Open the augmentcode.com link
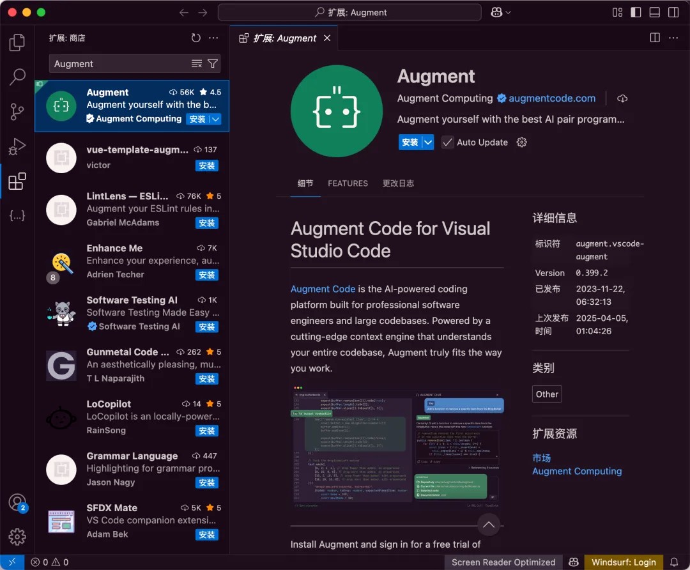Viewport: 690px width, 570px height. click(552, 98)
